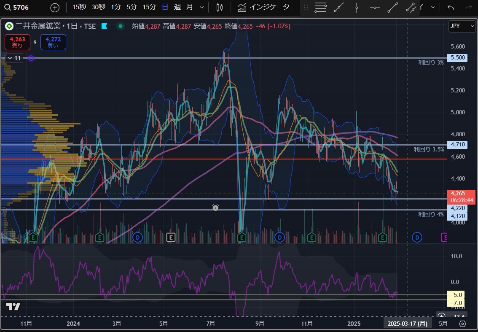The height and width of the screenshot is (332, 478).
Task: Select the vertical line drawing tool
Action: (x=357, y=8)
